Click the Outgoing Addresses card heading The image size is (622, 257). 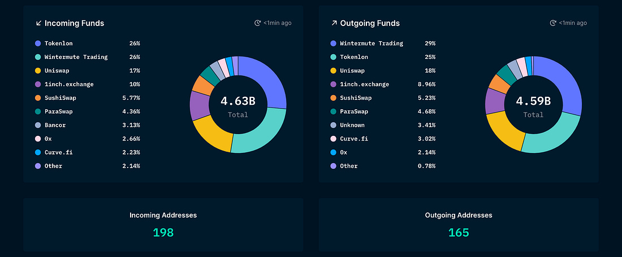(x=459, y=215)
